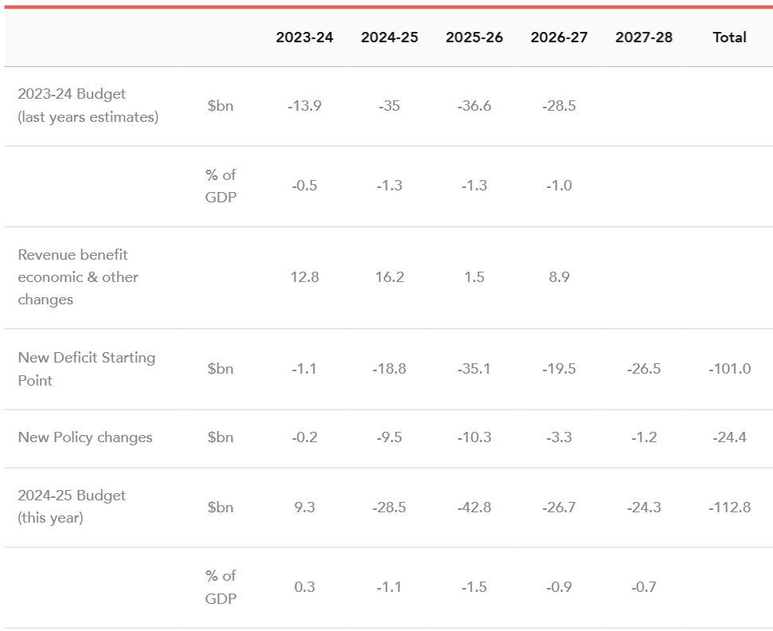Screen dimensions: 773x631
Task: Click the -13.9 value cell
Action: [x=304, y=106]
